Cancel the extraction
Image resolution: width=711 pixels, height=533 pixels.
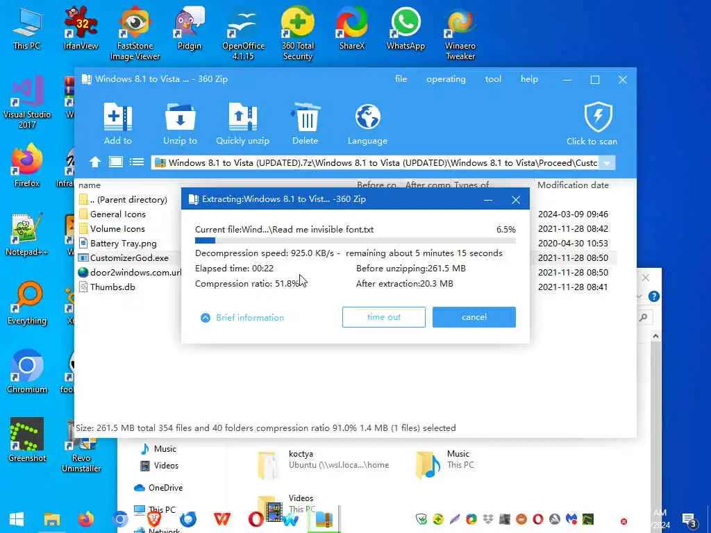pyautogui.click(x=474, y=316)
